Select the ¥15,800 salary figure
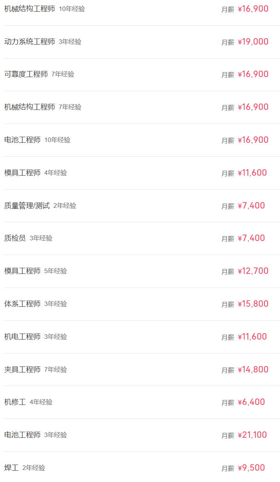 253,304
